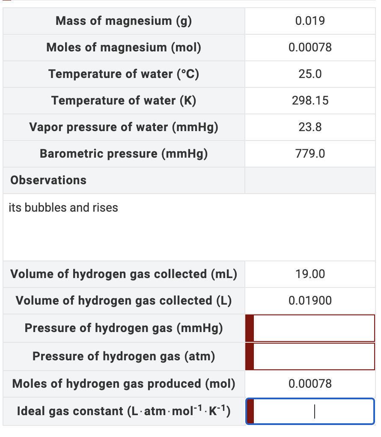Click the Temperature of water (°C) value 25.0
The image size is (381, 437).
click(x=310, y=74)
